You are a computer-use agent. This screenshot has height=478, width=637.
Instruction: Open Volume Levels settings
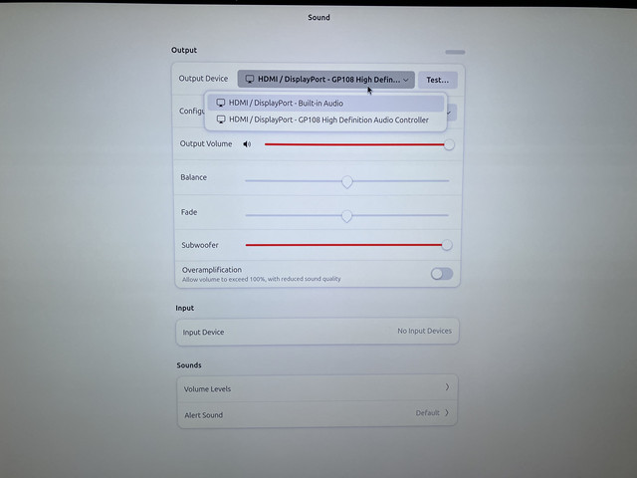[318, 388]
